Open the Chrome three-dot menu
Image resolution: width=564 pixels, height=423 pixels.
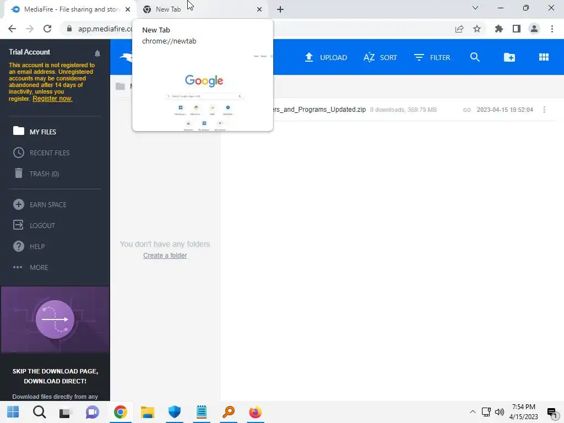pos(552,29)
